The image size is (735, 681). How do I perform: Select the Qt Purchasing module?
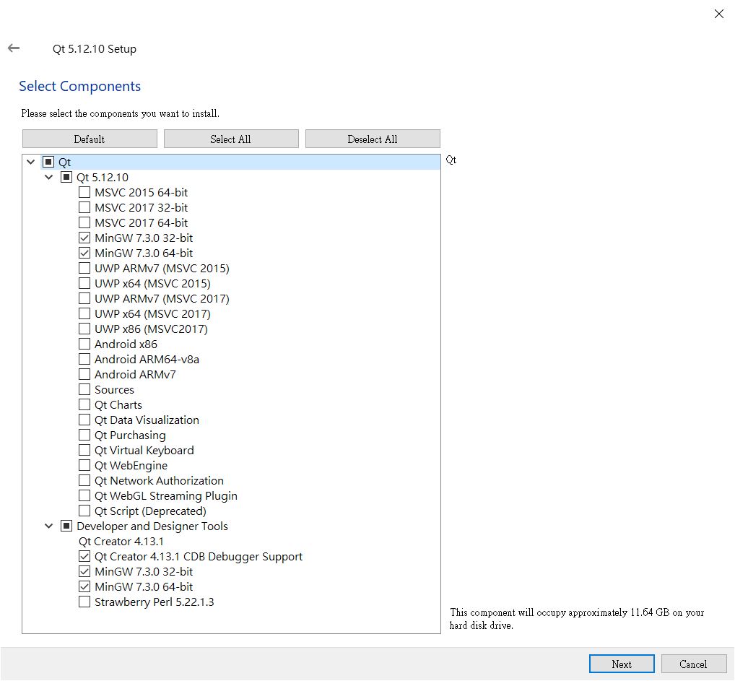tap(84, 435)
